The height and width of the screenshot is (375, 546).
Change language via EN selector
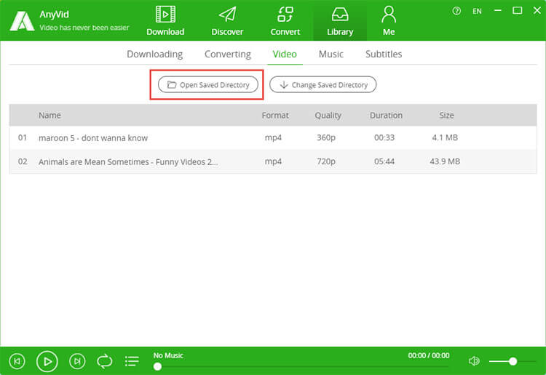[x=477, y=11]
